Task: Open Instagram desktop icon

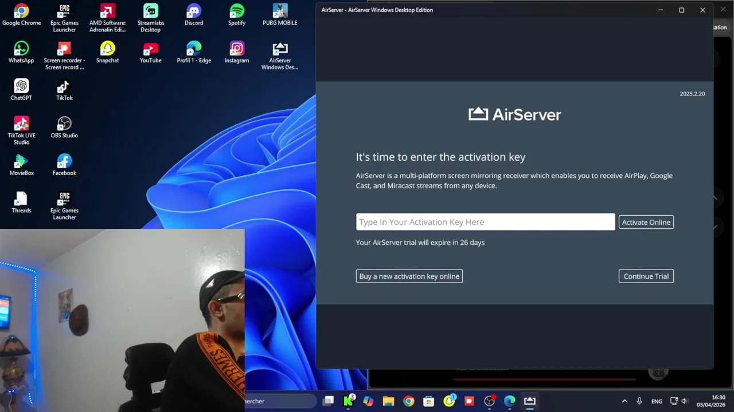Action: 237,53
